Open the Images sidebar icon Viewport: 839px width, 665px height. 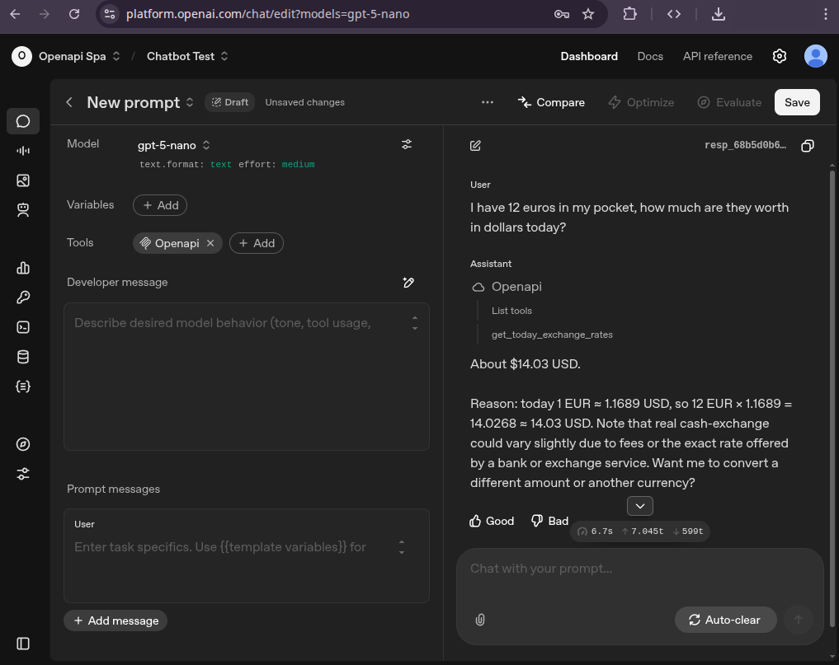tap(23, 180)
